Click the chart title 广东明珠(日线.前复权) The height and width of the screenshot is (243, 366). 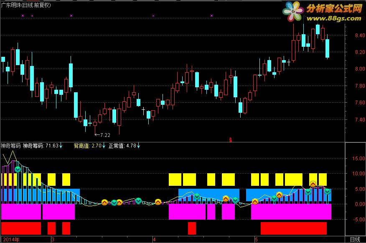(25, 5)
